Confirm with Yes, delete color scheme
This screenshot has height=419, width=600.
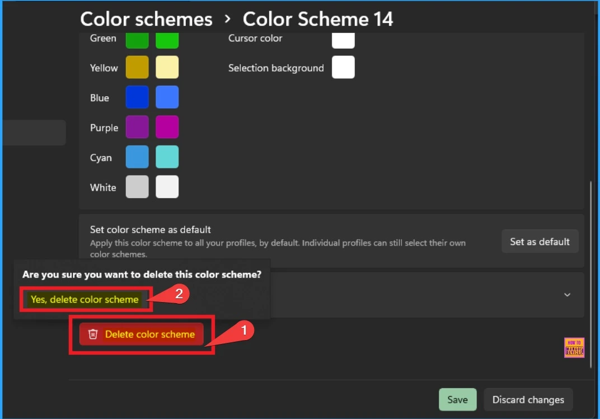[85, 299]
